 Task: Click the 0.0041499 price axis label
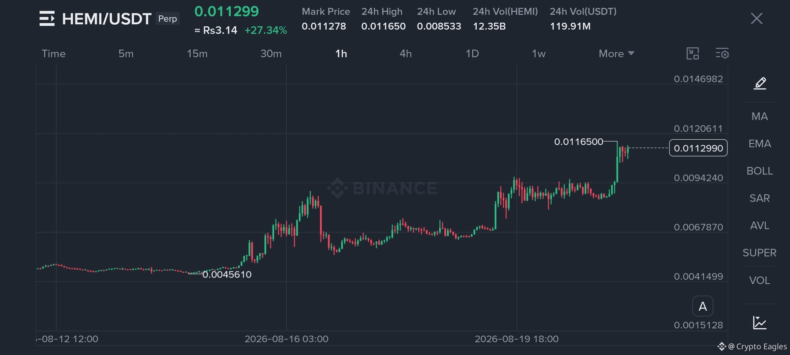(x=698, y=276)
